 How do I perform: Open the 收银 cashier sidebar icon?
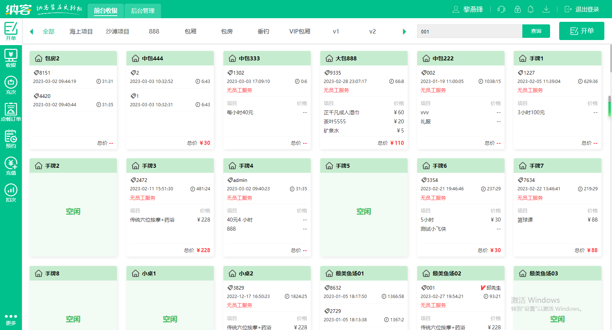(x=11, y=58)
